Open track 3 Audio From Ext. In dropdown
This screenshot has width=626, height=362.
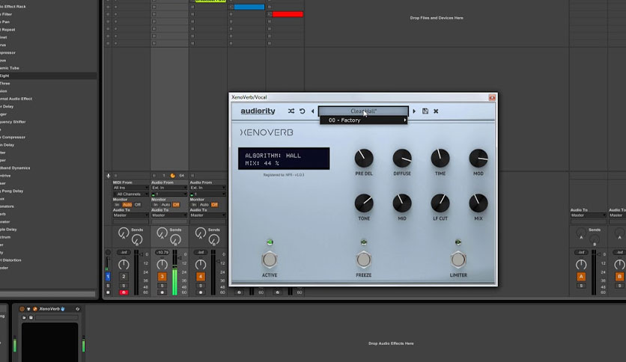[x=169, y=188]
